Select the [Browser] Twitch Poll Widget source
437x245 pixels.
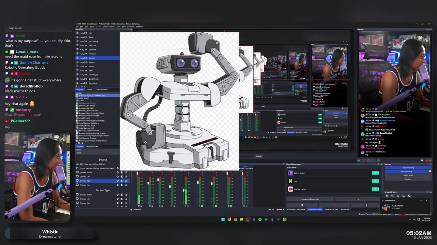[x=97, y=116]
